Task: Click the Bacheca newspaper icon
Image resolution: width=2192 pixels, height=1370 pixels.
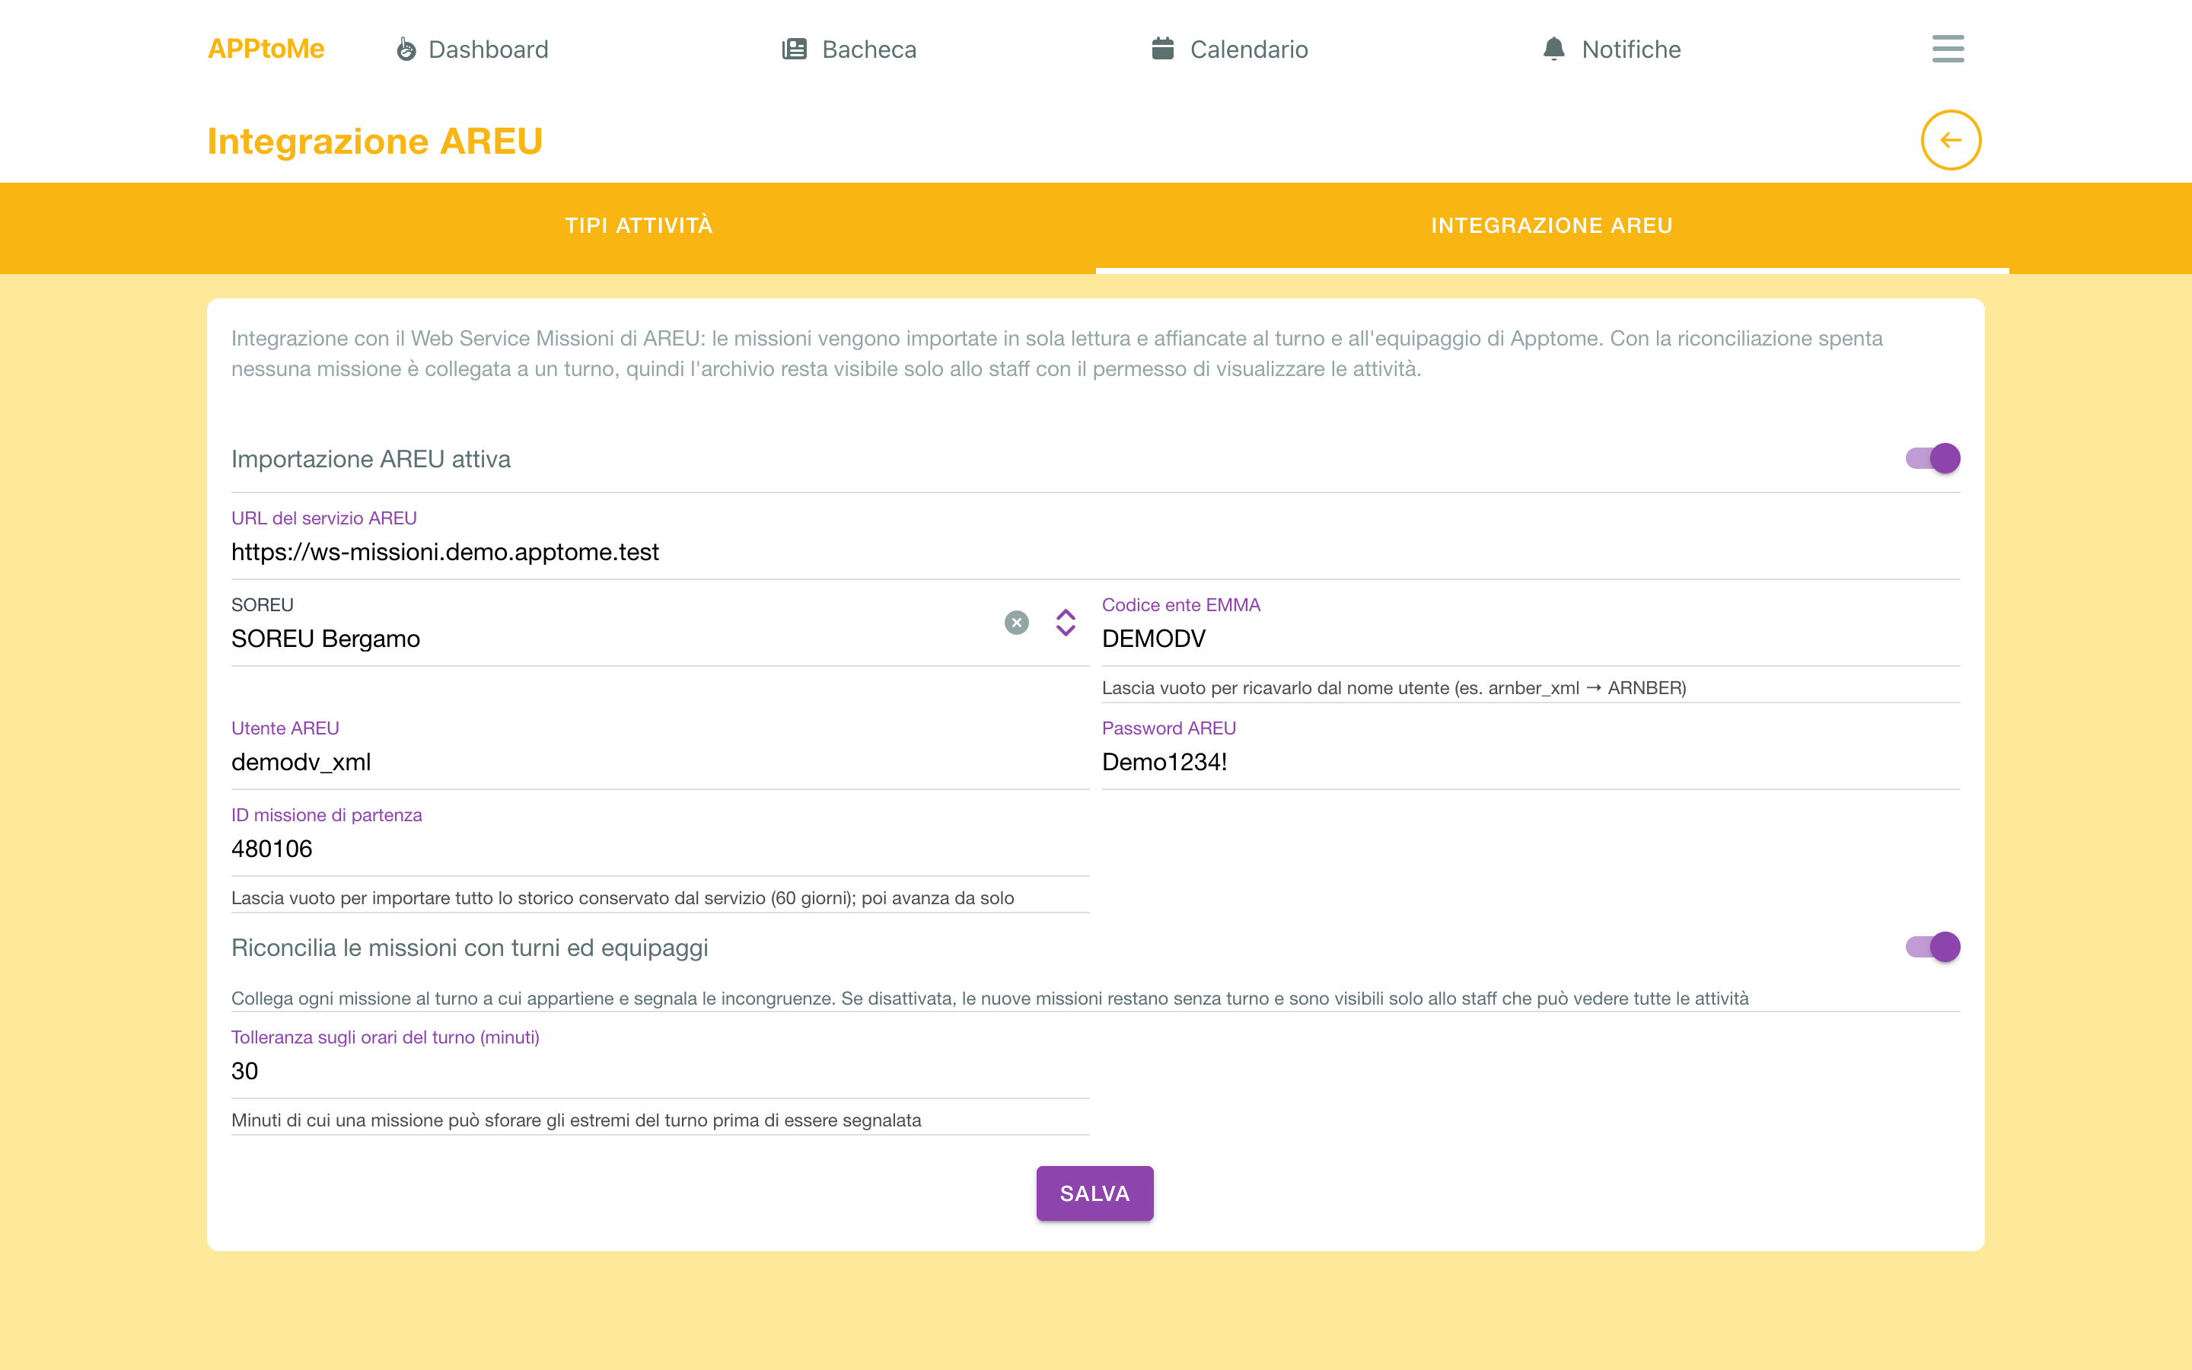Action: [x=795, y=49]
